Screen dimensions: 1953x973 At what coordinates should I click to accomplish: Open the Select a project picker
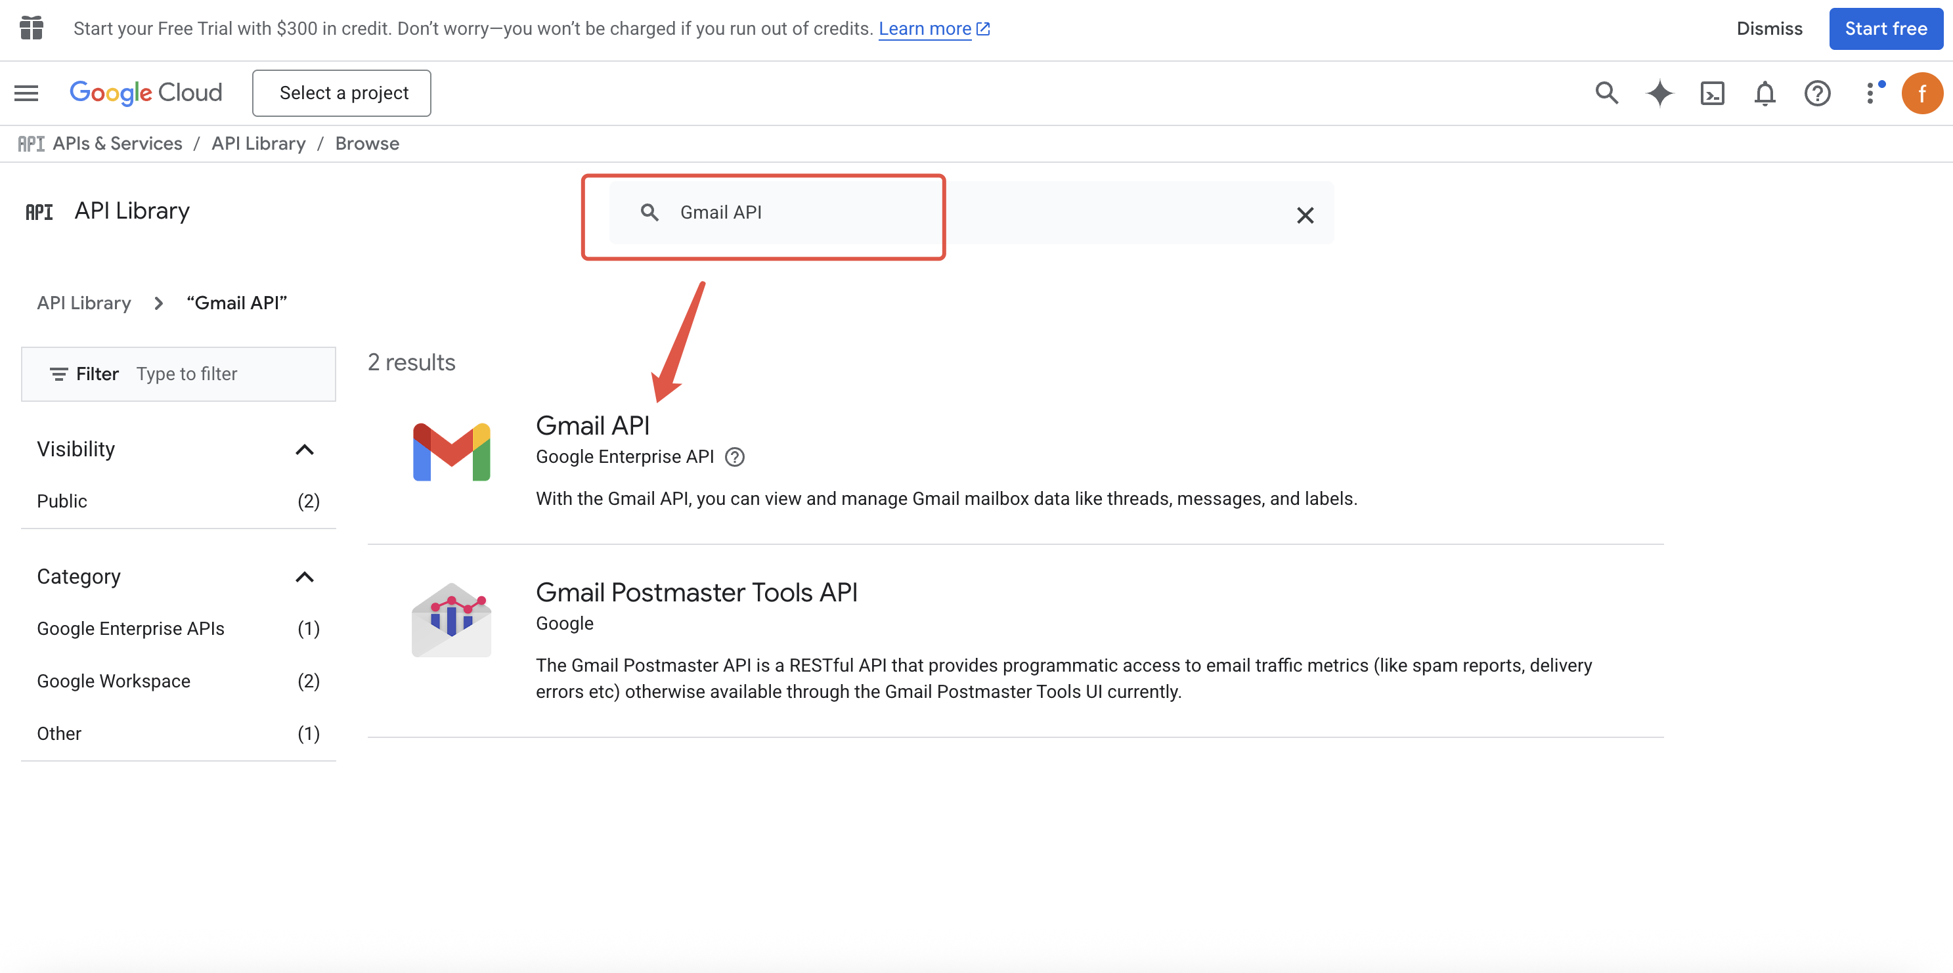[x=342, y=93]
